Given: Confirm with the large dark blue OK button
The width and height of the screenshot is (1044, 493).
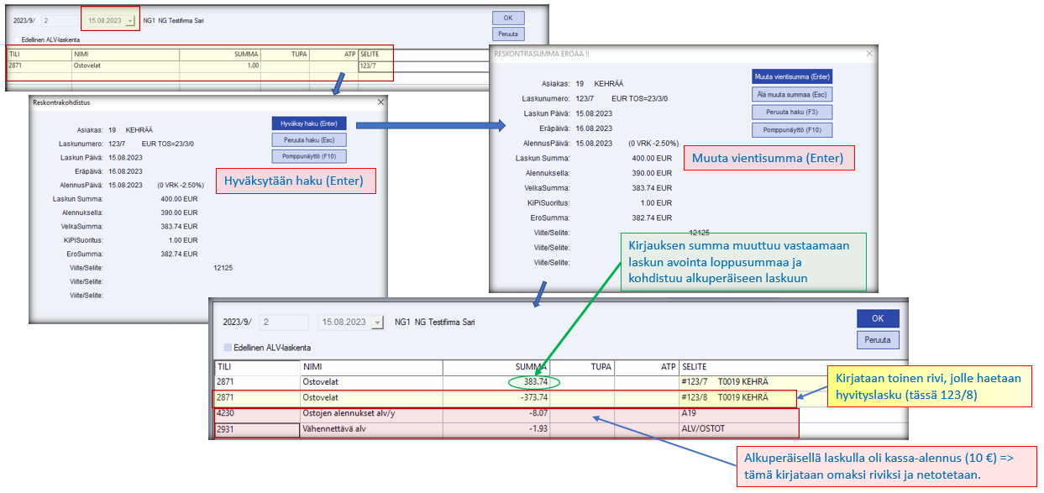Looking at the screenshot, I should (x=878, y=318).
